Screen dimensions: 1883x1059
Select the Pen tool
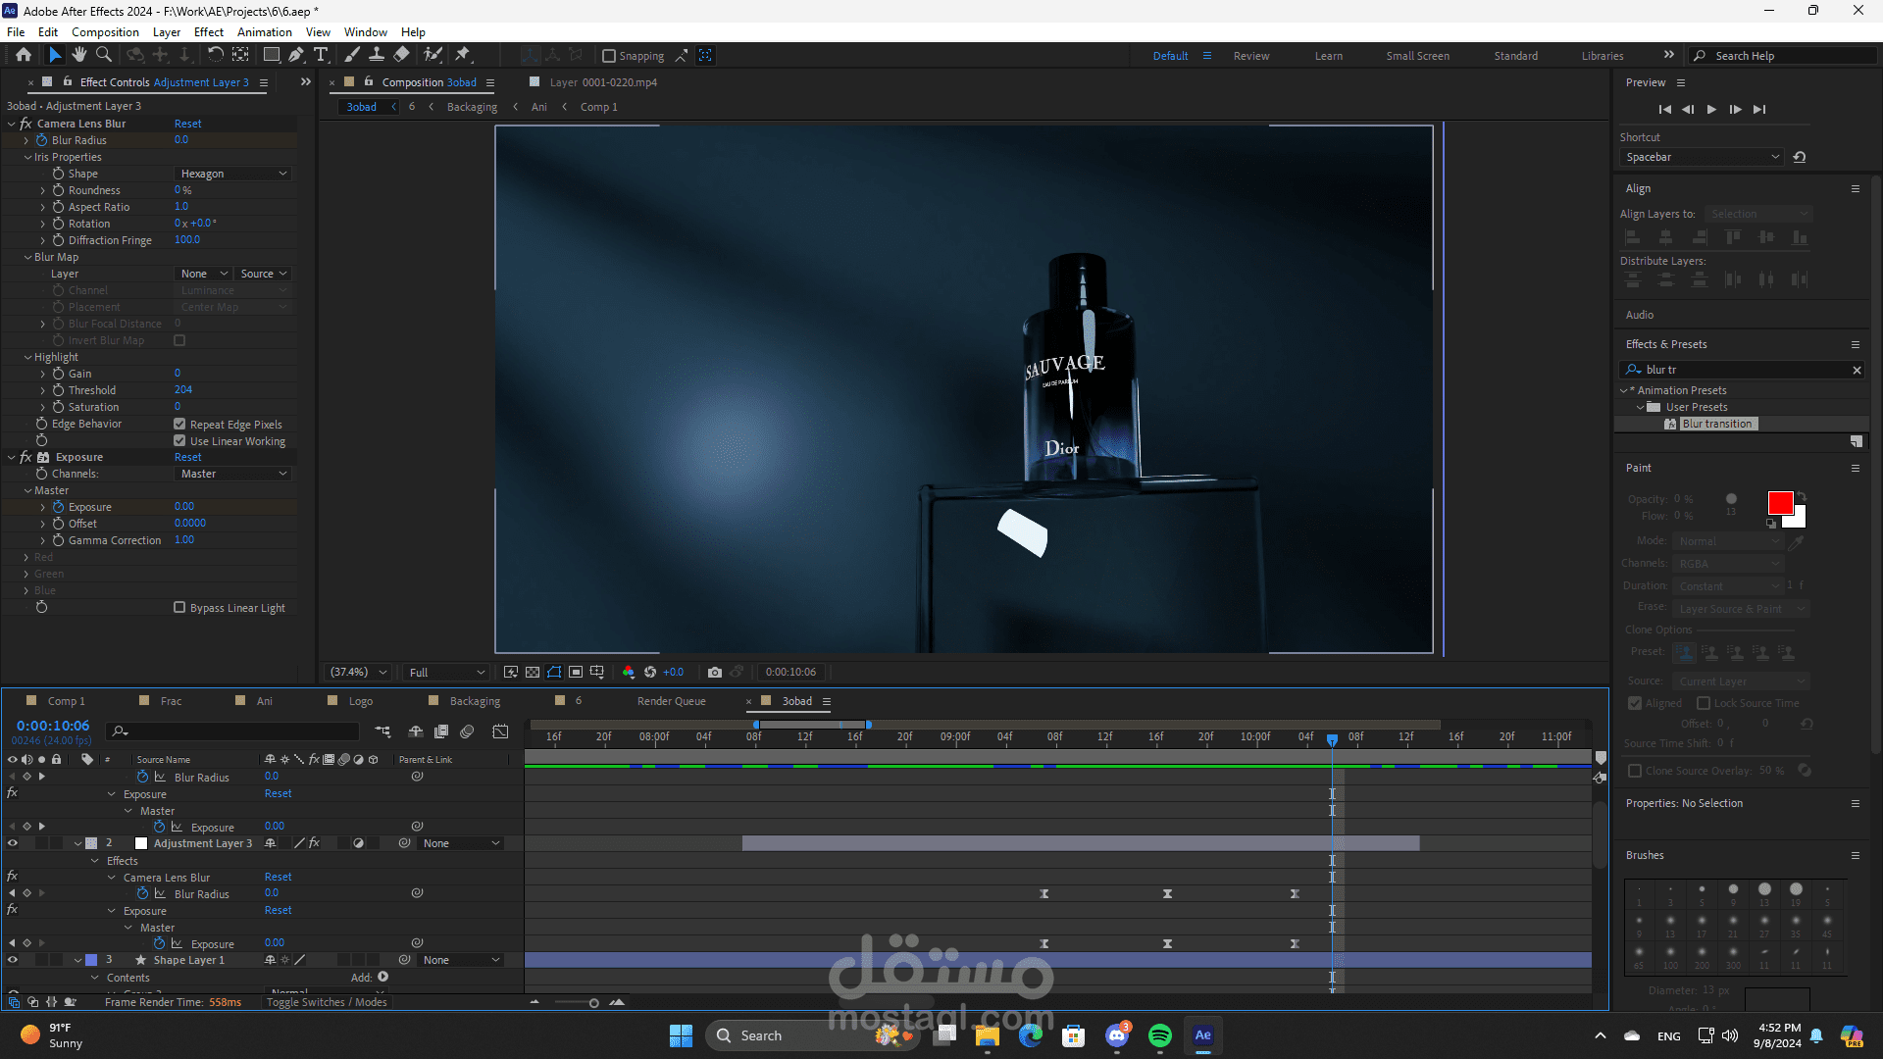tap(296, 55)
